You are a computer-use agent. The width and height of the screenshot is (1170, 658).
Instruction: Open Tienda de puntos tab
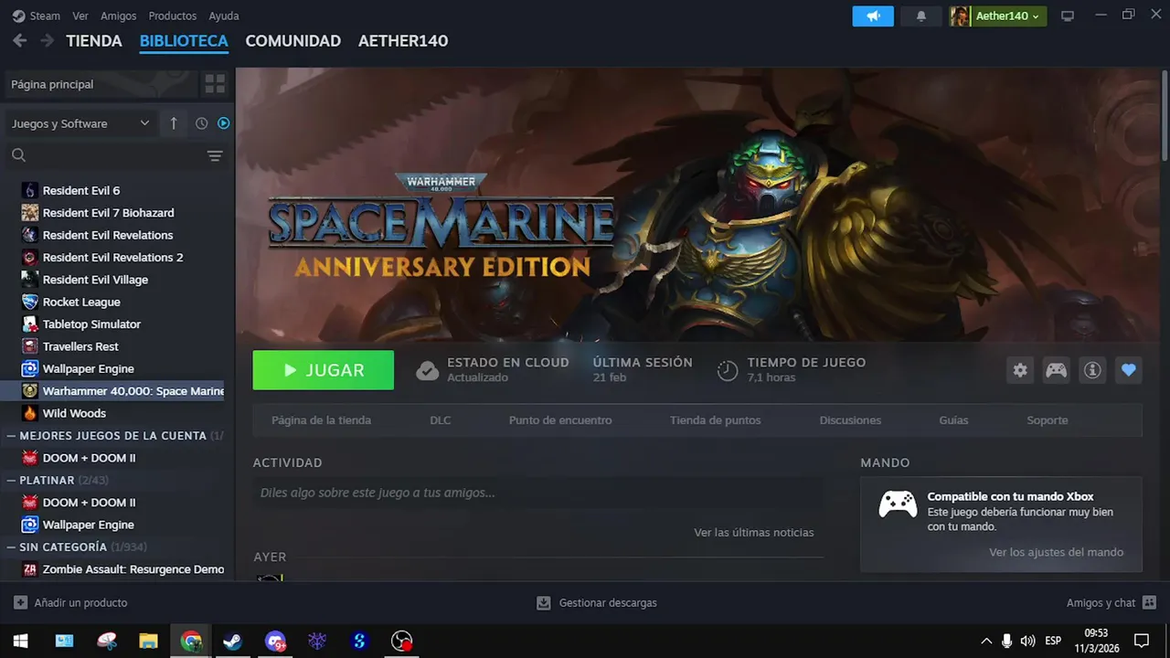(715, 420)
